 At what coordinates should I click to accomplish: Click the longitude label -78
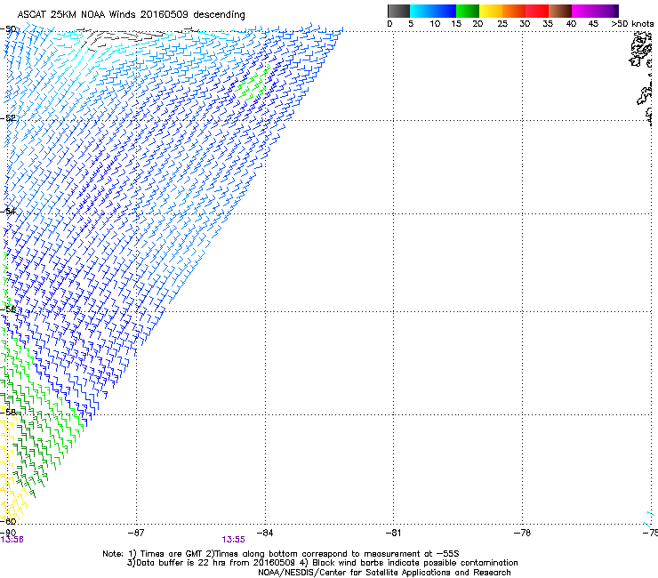pos(522,533)
